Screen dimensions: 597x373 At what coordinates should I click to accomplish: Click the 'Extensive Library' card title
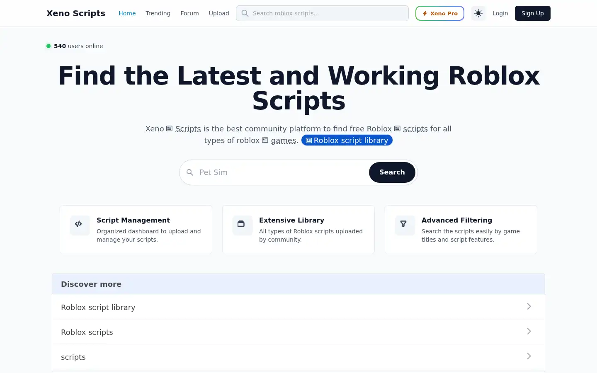291,220
